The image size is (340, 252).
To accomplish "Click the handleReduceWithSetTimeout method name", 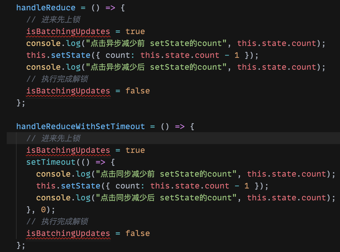I will click(80, 127).
